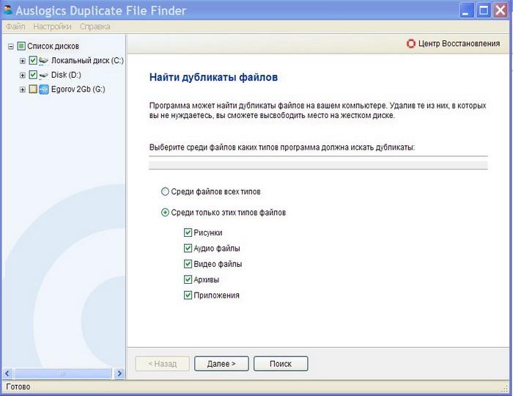Select the Disk (D:) label

(66, 75)
